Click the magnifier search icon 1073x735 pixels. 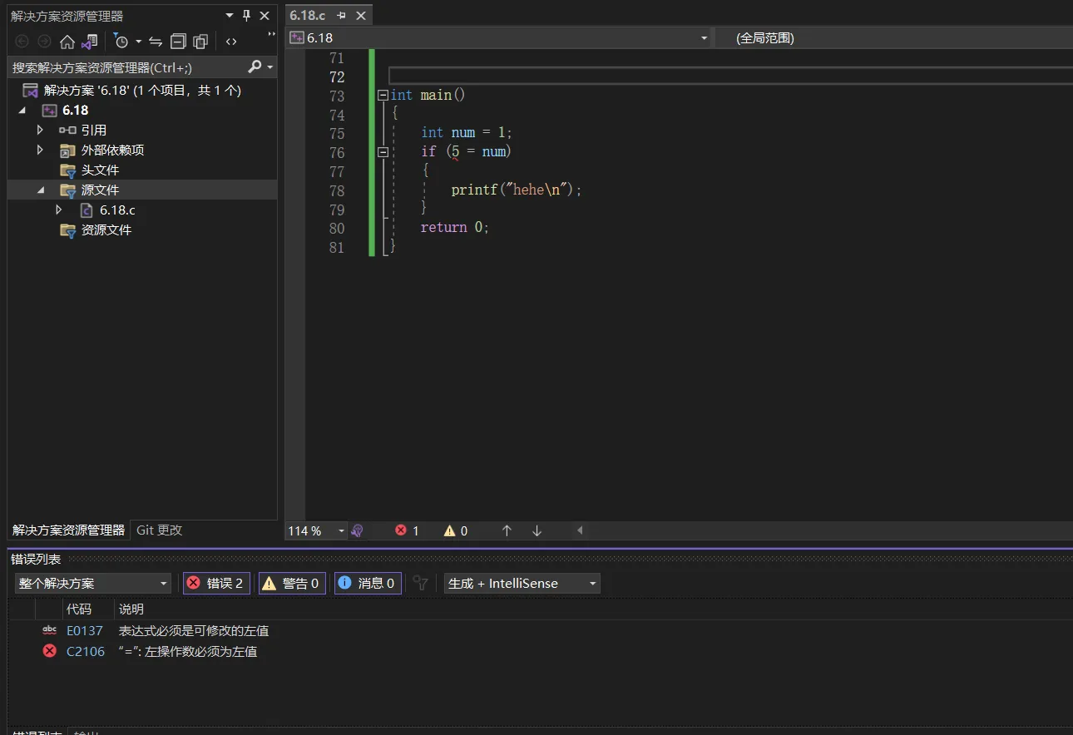[255, 67]
